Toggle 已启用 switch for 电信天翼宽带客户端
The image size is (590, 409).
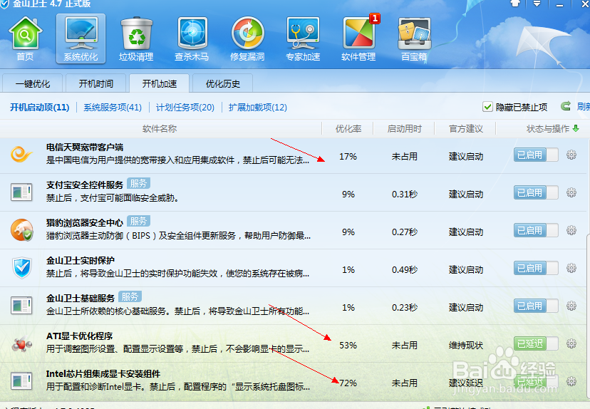click(536, 155)
